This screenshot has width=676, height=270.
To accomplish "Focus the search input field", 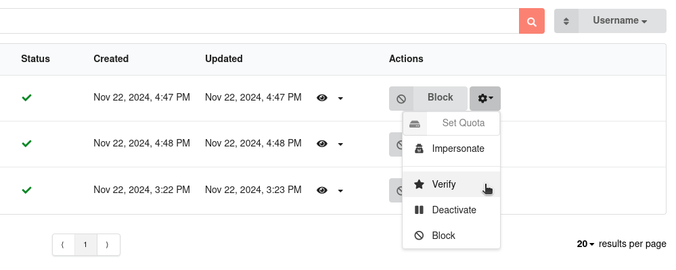I will click(x=258, y=21).
